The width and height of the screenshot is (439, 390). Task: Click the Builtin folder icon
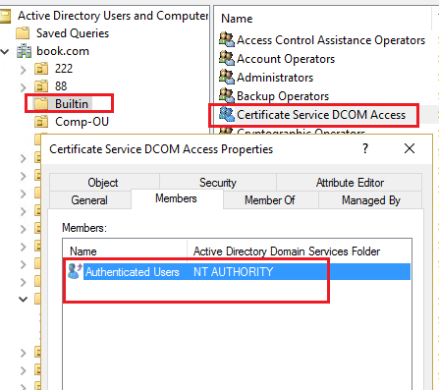(41, 104)
